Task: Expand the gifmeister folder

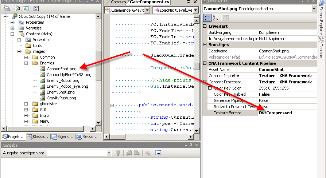Action: click(x=26, y=104)
